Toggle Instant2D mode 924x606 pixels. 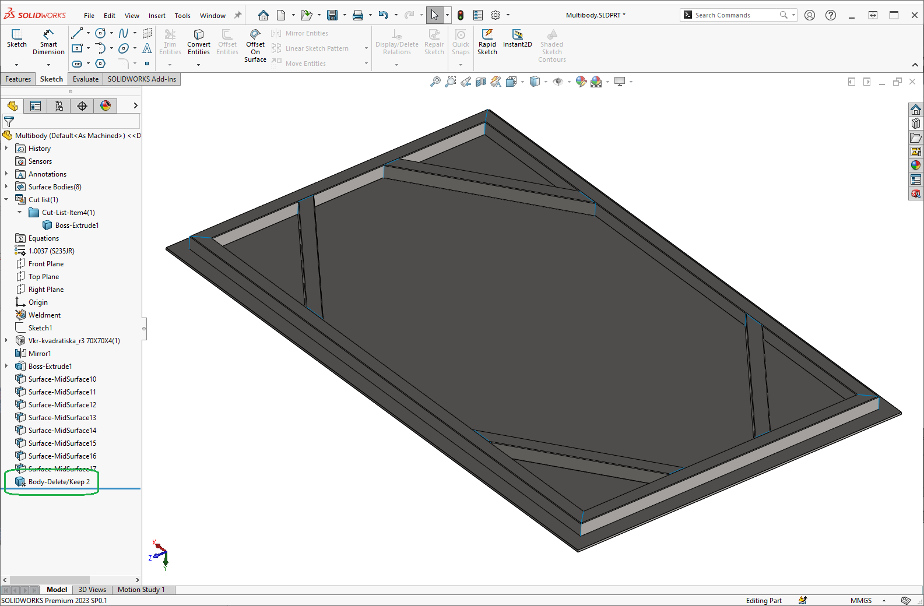pyautogui.click(x=517, y=38)
